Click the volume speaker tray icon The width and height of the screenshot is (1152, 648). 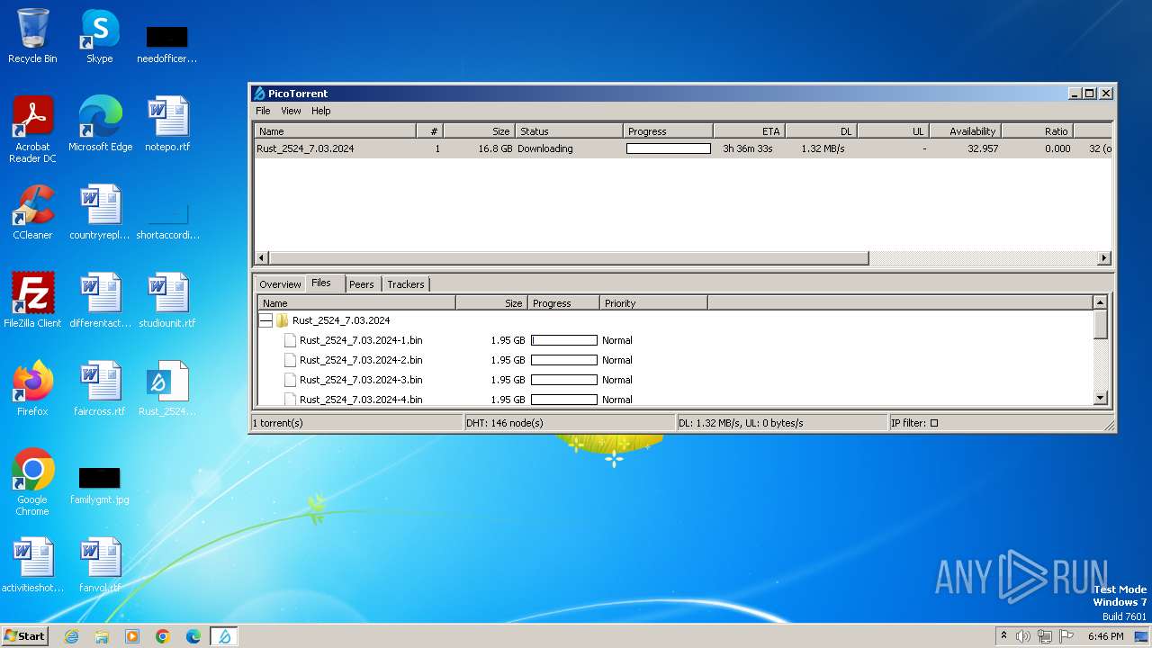[x=1023, y=636]
